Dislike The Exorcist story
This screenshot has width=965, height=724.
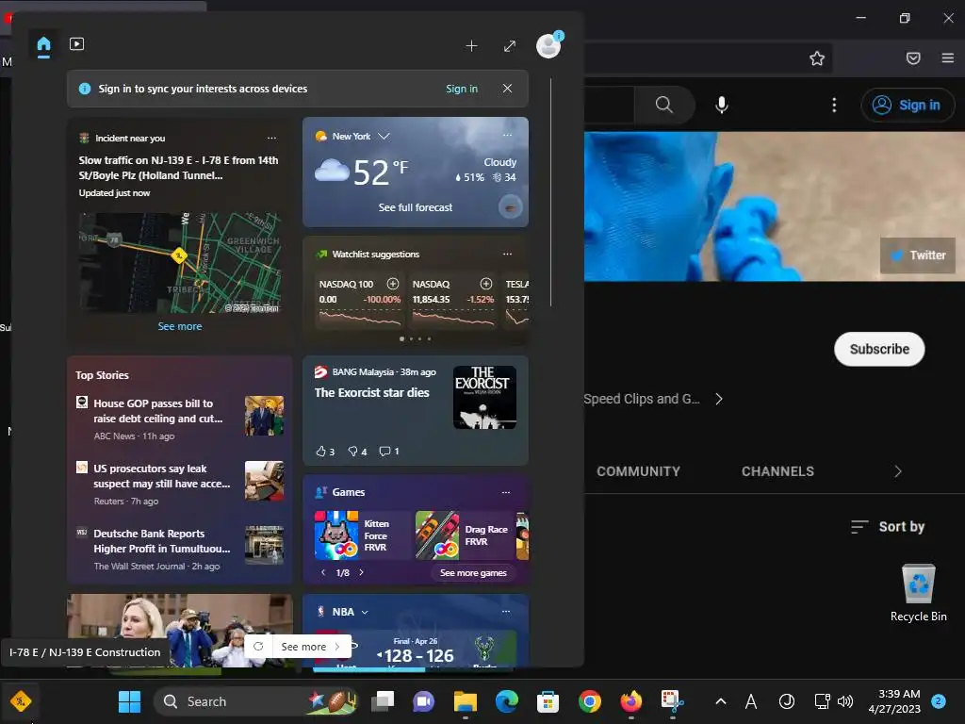click(x=357, y=452)
